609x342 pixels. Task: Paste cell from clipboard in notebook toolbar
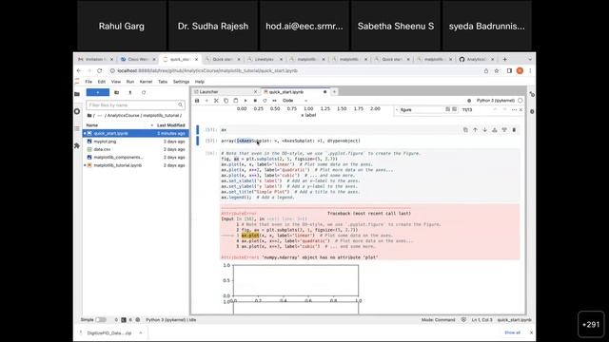click(x=236, y=101)
